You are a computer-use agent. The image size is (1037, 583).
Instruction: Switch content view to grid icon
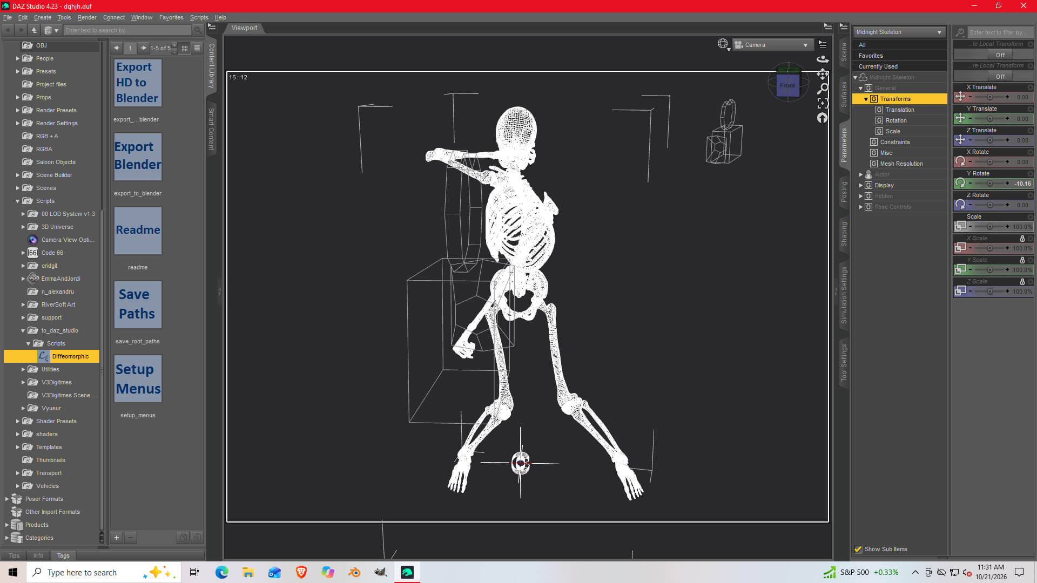pos(185,48)
